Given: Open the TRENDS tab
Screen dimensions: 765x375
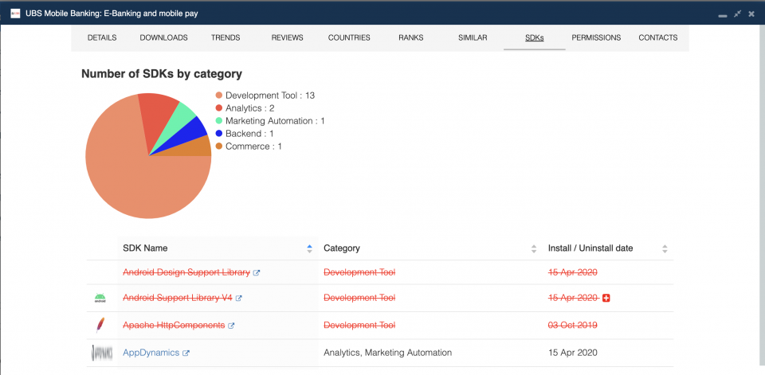Looking at the screenshot, I should click(226, 37).
